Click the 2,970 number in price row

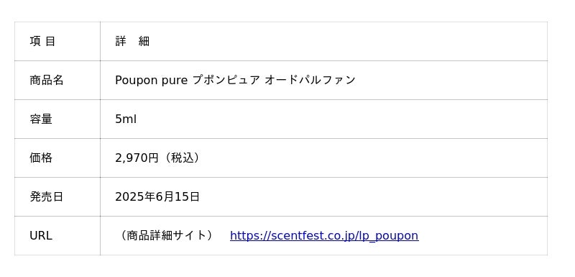(x=130, y=158)
